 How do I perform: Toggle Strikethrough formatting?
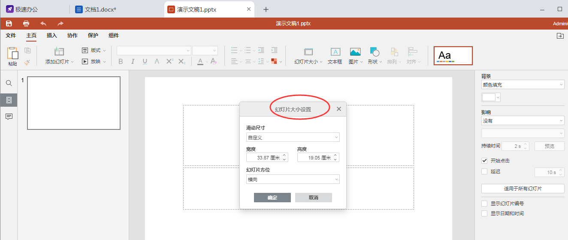pyautogui.click(x=157, y=62)
